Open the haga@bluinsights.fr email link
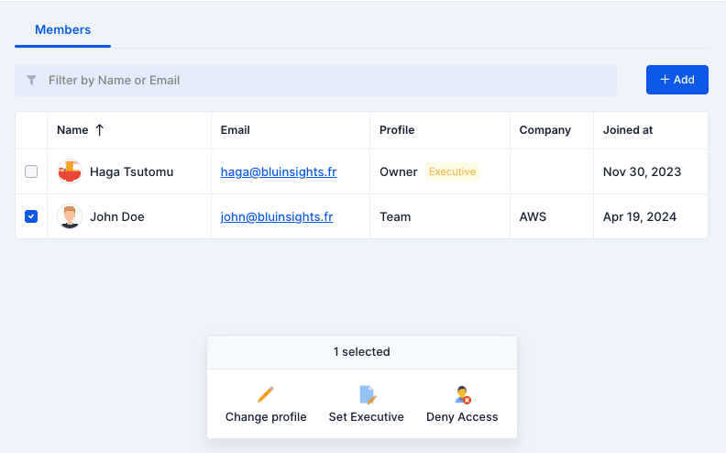This screenshot has height=453, width=726. coord(279,171)
